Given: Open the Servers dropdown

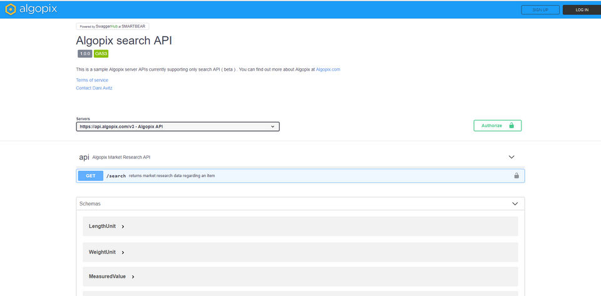Looking at the screenshot, I should coord(178,126).
